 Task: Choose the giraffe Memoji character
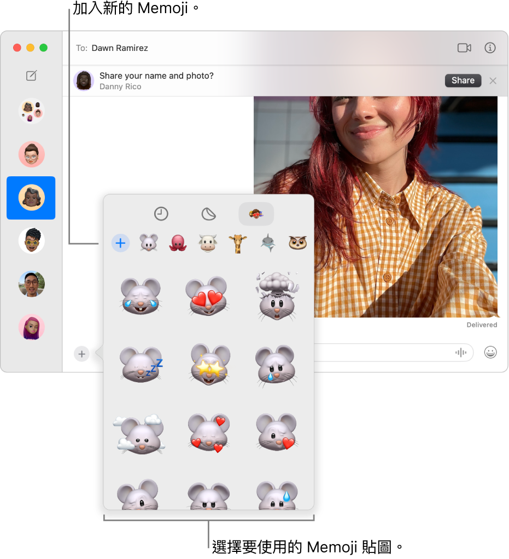click(238, 244)
